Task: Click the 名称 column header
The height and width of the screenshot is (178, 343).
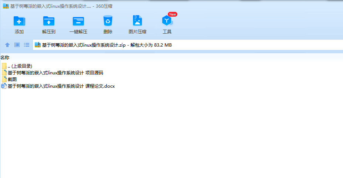Action: 5,58
